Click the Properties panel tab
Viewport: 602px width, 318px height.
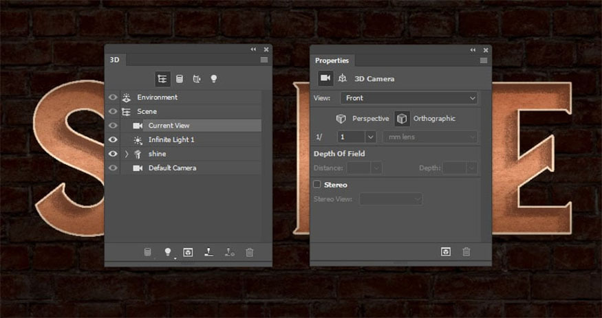(332, 60)
